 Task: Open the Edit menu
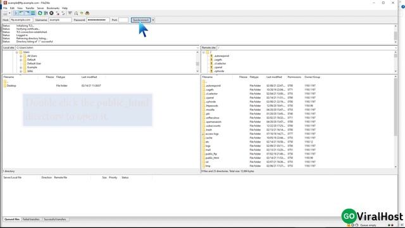(12, 8)
